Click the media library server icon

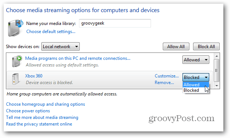tap(16, 28)
